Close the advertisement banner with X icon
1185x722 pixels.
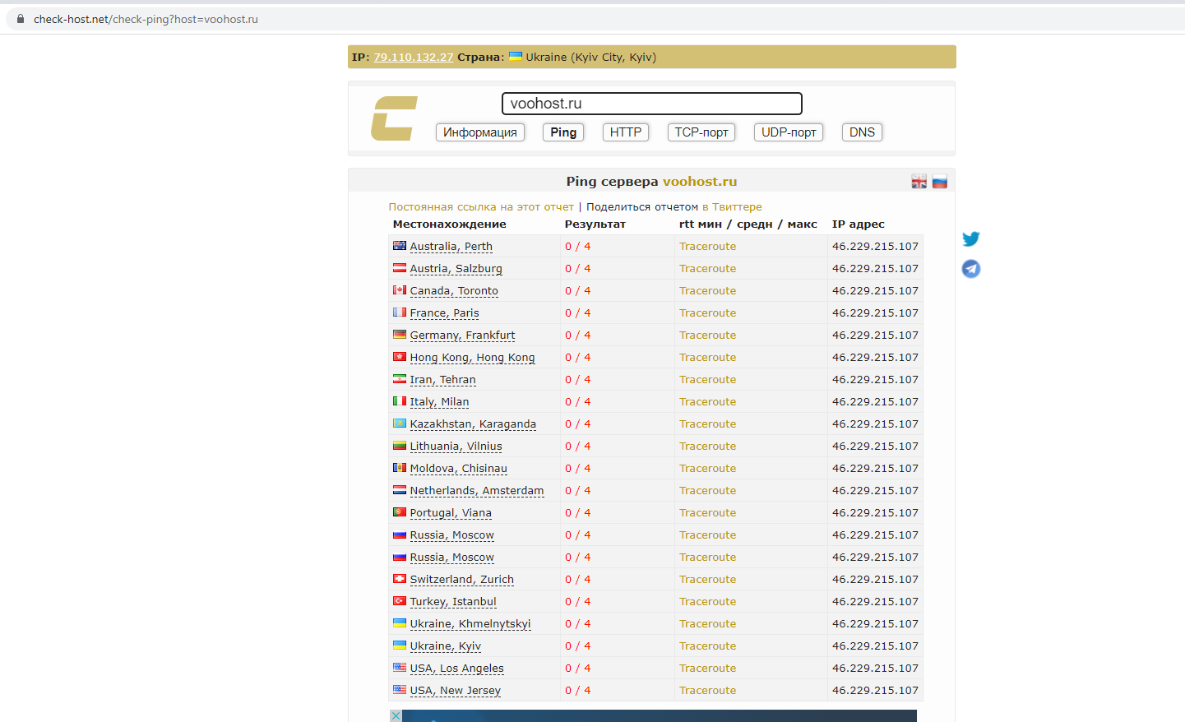(x=396, y=716)
